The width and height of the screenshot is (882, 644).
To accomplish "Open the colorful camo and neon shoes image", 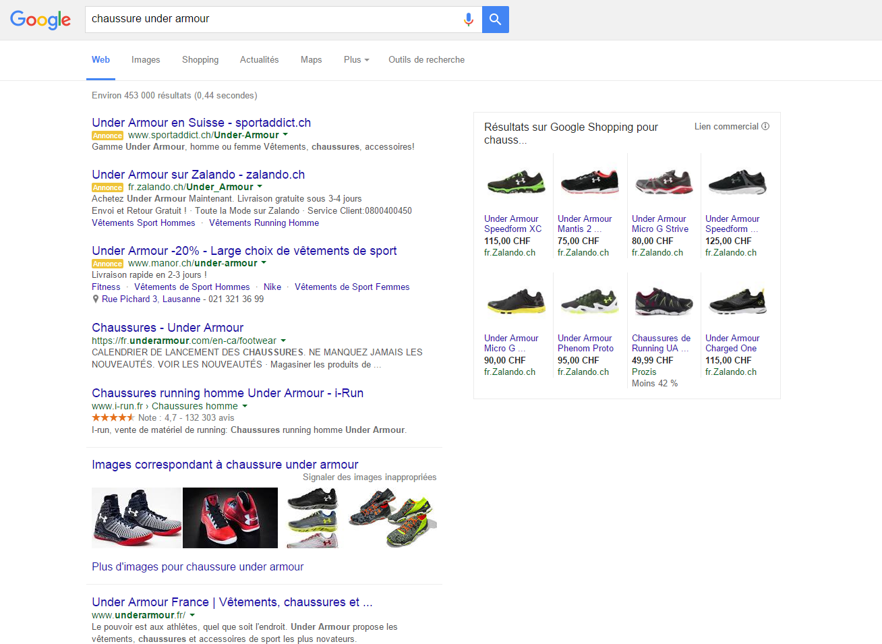I will tap(392, 518).
